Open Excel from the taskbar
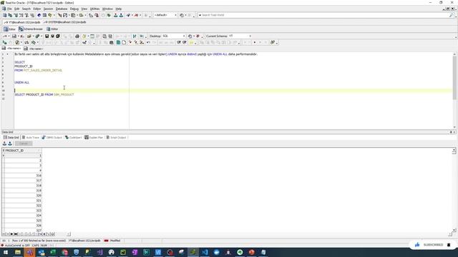The image size is (458, 257). [x=53, y=252]
